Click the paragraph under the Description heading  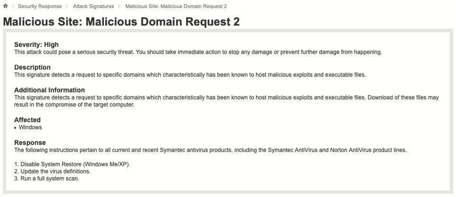(x=190, y=75)
